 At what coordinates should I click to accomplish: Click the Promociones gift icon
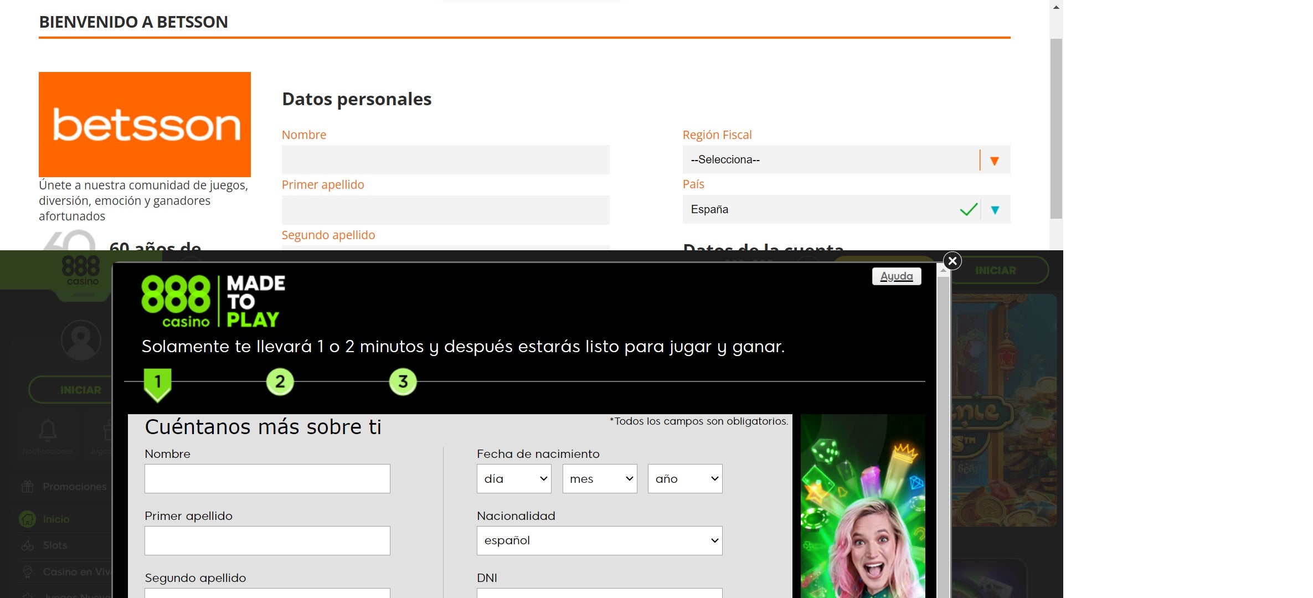[x=28, y=487]
